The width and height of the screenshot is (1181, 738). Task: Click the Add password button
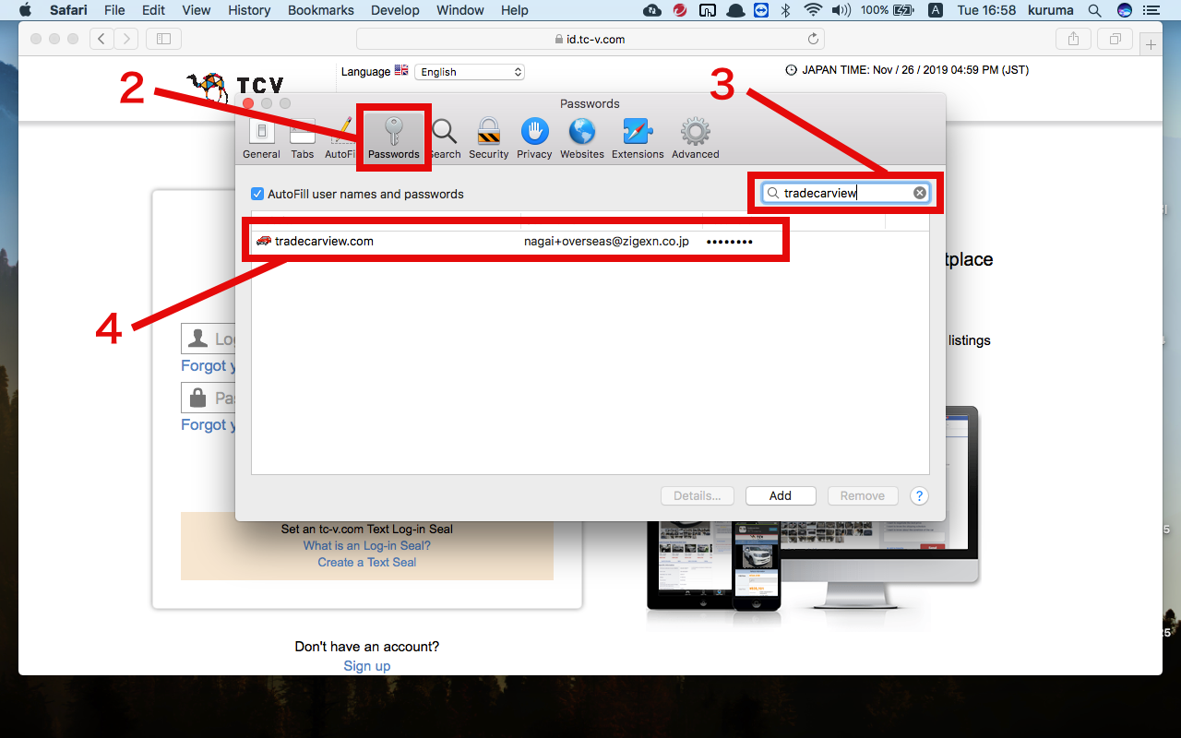(x=781, y=495)
